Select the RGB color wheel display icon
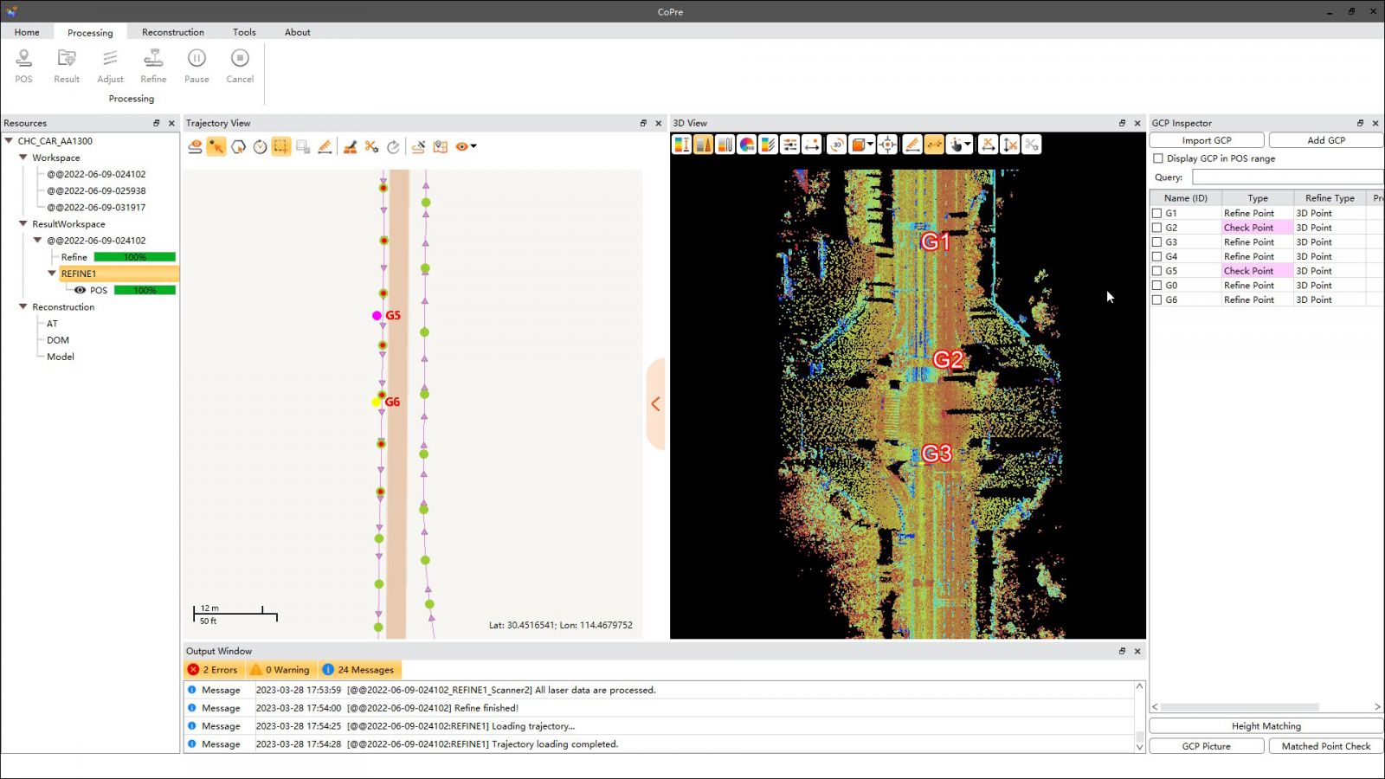This screenshot has width=1385, height=779. [746, 145]
